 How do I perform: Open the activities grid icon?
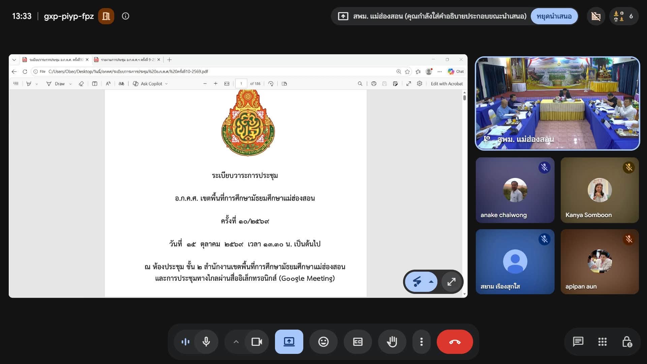point(603,342)
